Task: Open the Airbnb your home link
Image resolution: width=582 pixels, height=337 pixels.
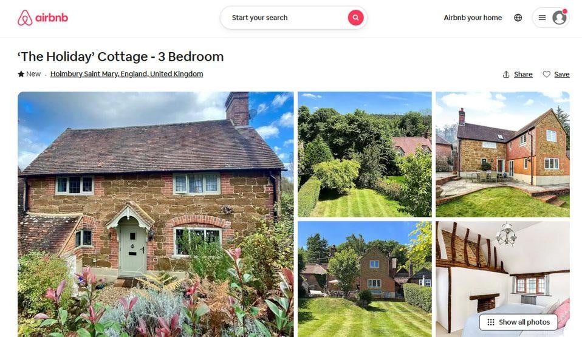Action: coord(473,18)
